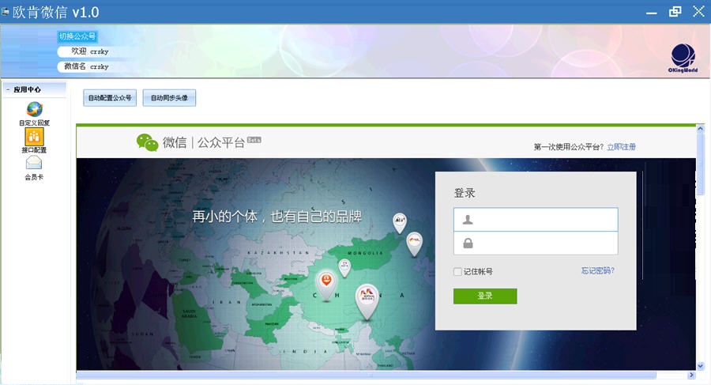Click the top map pin near Mongolia
This screenshot has height=385, width=711.
400,223
